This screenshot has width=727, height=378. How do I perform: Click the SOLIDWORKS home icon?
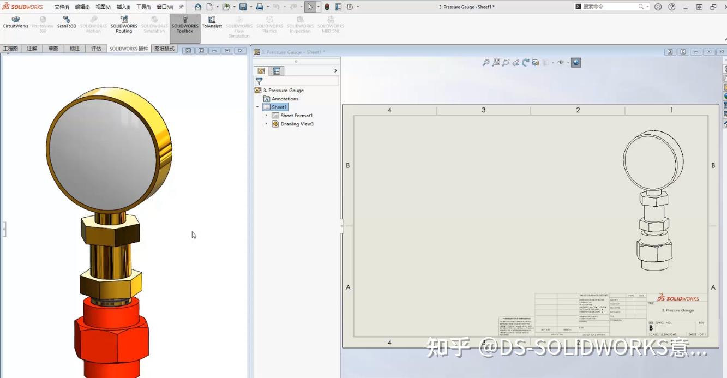[x=198, y=6]
